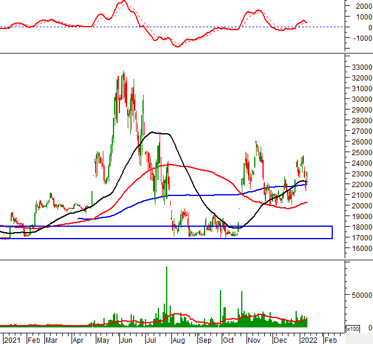Select the black moving average peak

(154, 132)
